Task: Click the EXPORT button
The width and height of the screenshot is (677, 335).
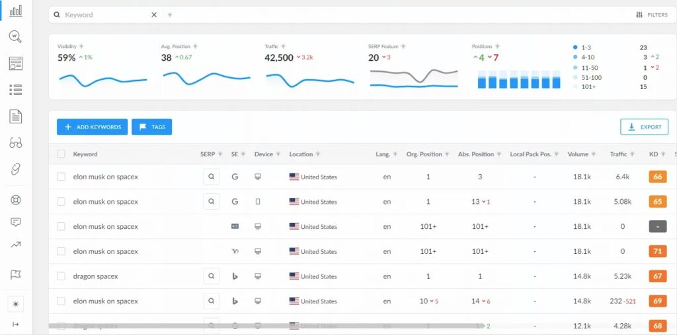Action: click(644, 127)
